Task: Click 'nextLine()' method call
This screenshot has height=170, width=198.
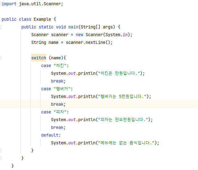Action: point(98,42)
